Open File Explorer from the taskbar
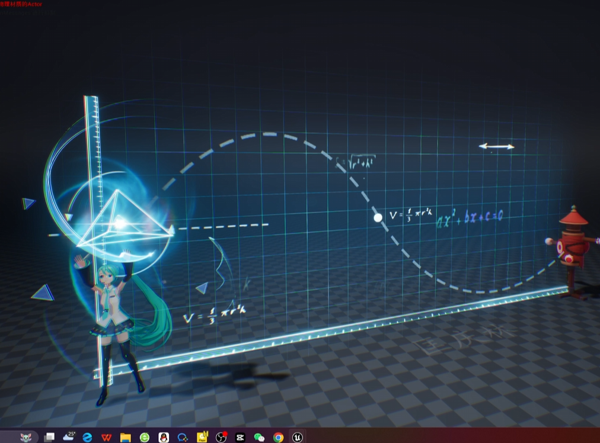 [126, 437]
